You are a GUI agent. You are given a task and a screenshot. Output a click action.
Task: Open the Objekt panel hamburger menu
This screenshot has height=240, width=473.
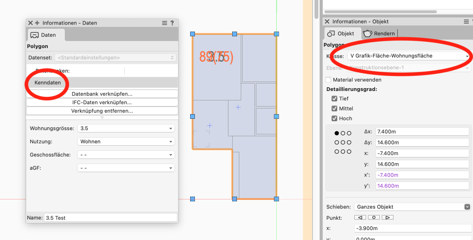pyautogui.click(x=466, y=22)
